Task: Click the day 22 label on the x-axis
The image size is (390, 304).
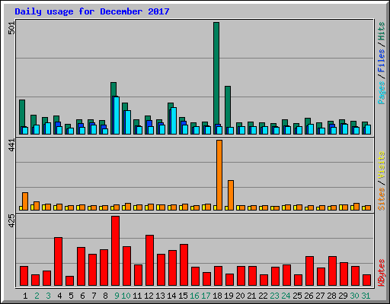Action: pyautogui.click(x=263, y=296)
